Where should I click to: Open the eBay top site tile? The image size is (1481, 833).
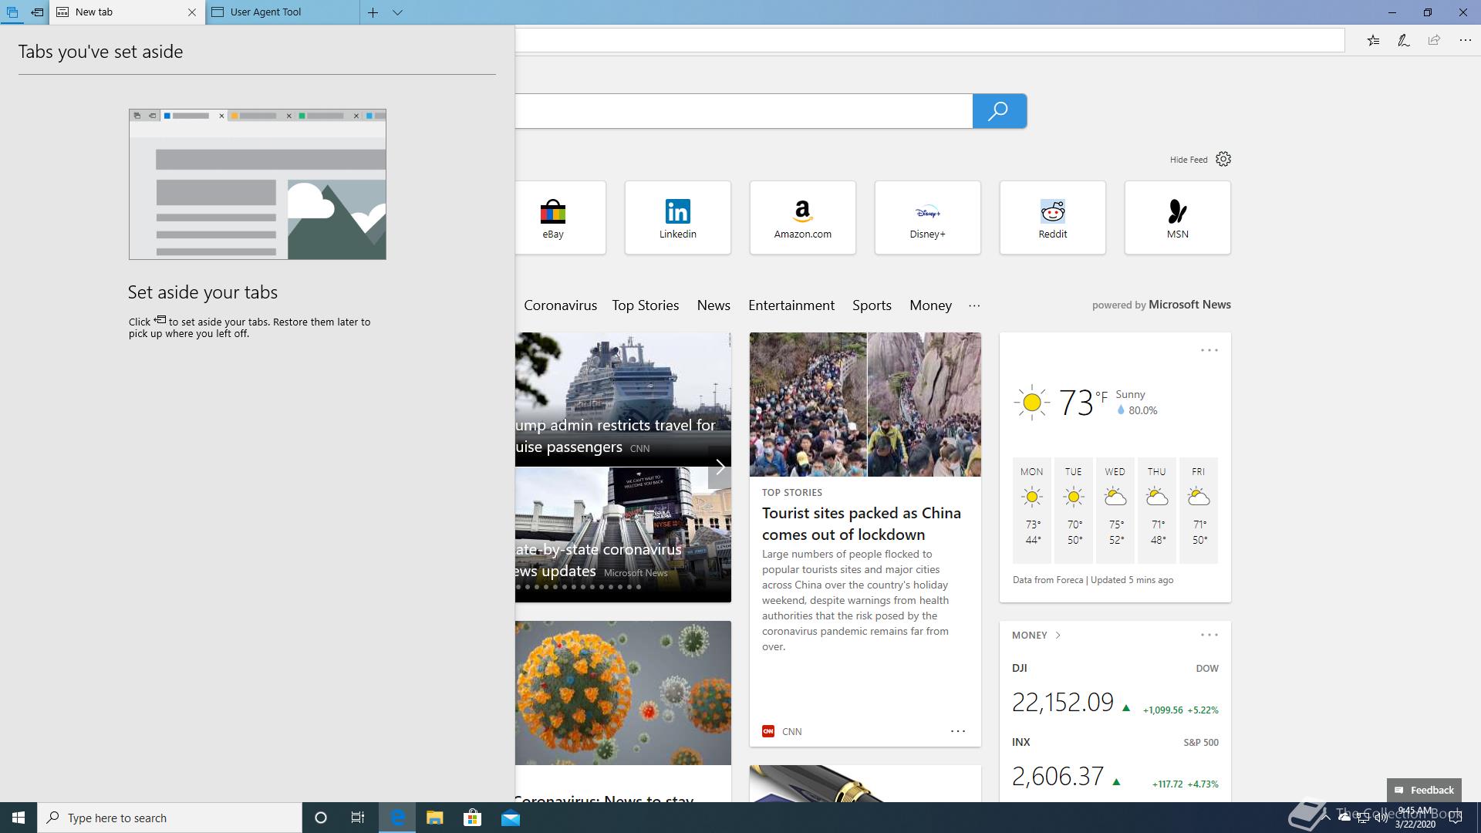[x=560, y=218]
